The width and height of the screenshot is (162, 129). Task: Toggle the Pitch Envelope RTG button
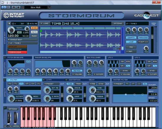[28, 62]
